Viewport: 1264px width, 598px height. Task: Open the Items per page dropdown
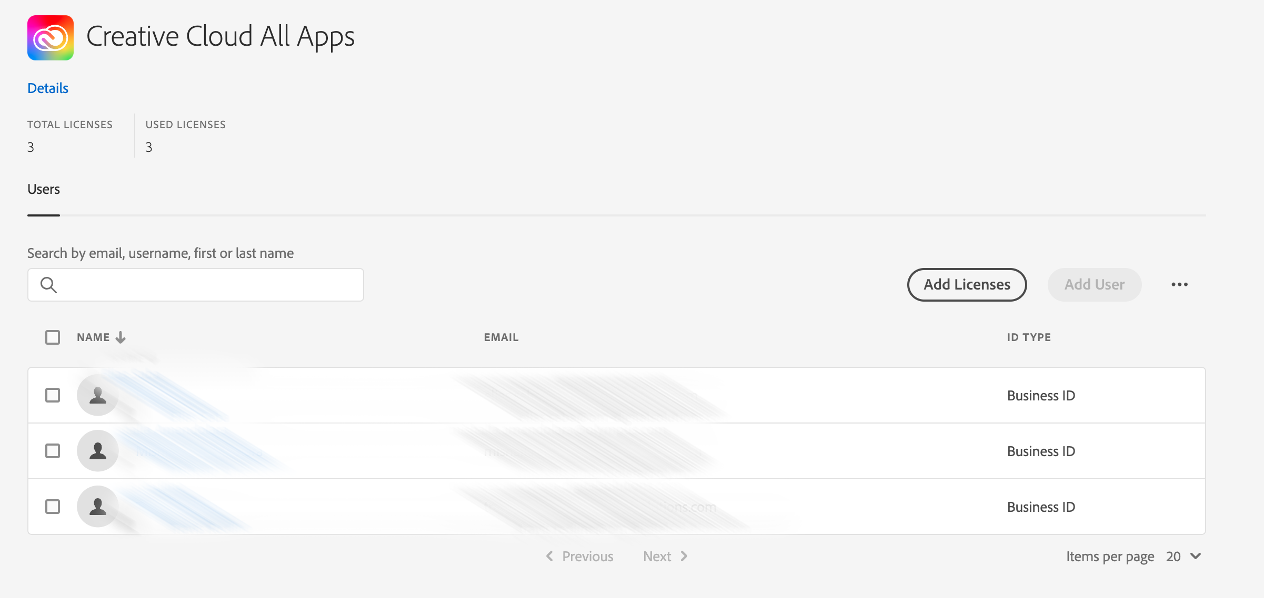pos(1174,556)
